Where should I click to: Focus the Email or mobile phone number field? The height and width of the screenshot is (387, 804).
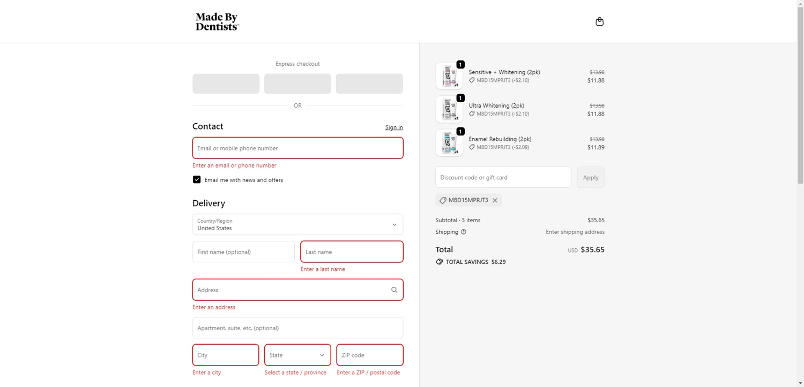(297, 148)
